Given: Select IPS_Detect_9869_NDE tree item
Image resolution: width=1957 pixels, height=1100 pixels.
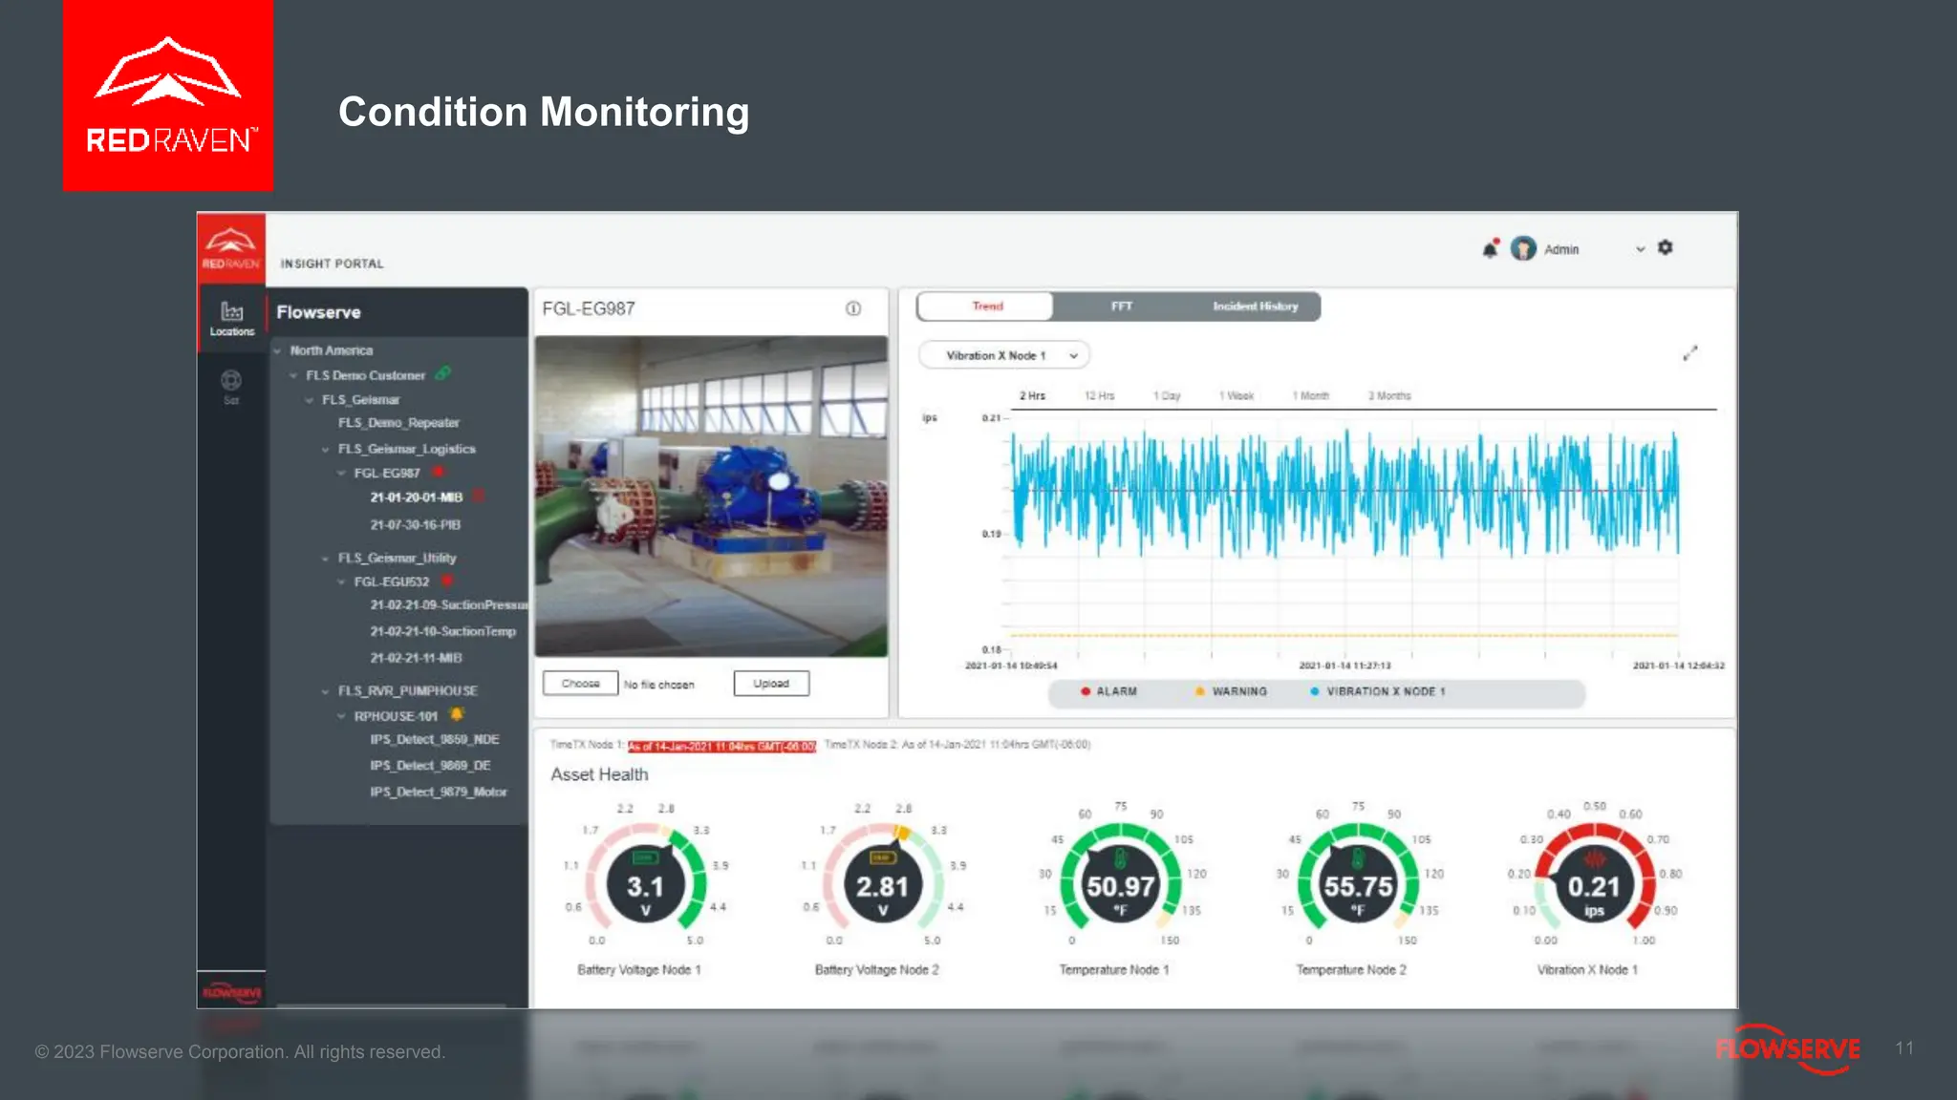Looking at the screenshot, I should 434,739.
